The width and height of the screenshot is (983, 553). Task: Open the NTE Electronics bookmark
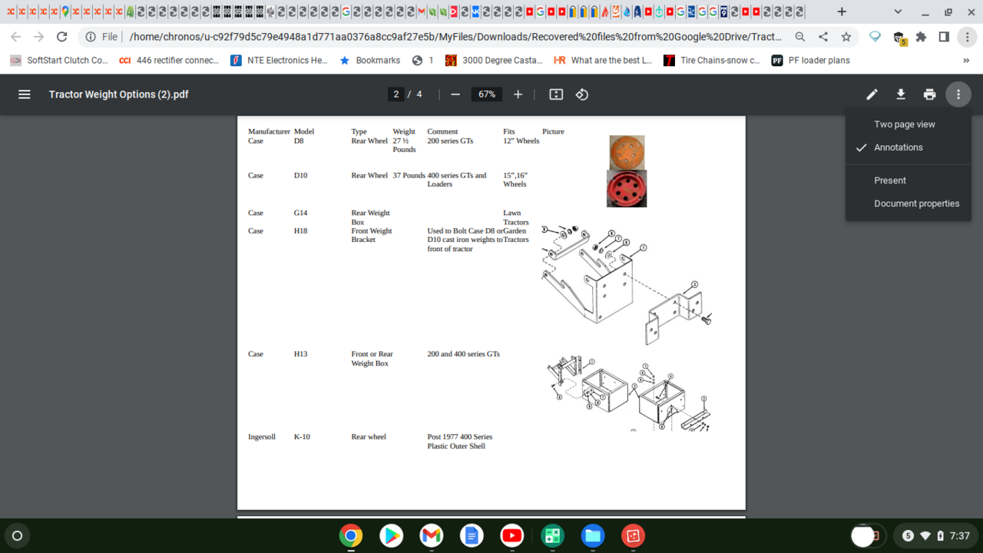click(280, 61)
